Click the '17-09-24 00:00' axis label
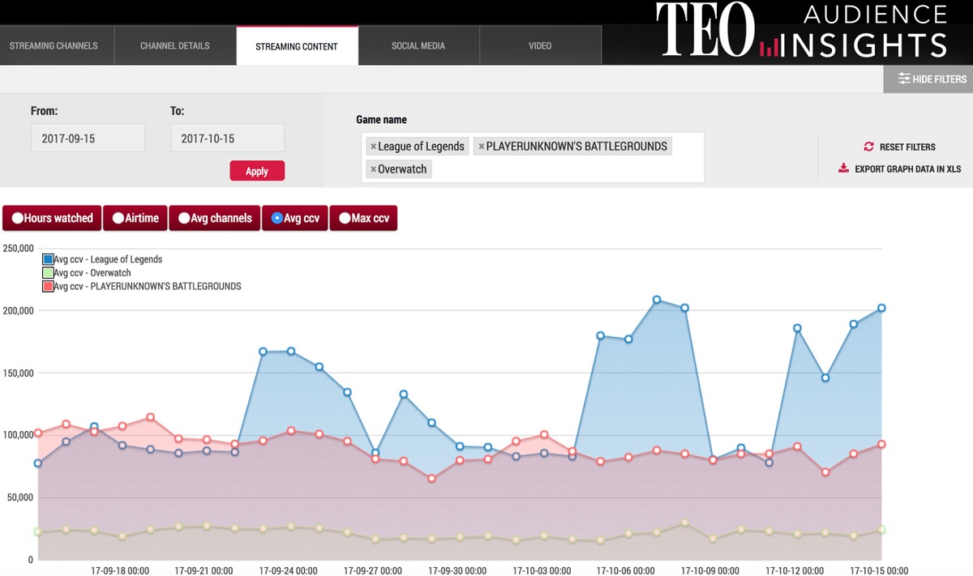Viewport: 973px width, 576px height. click(x=289, y=570)
